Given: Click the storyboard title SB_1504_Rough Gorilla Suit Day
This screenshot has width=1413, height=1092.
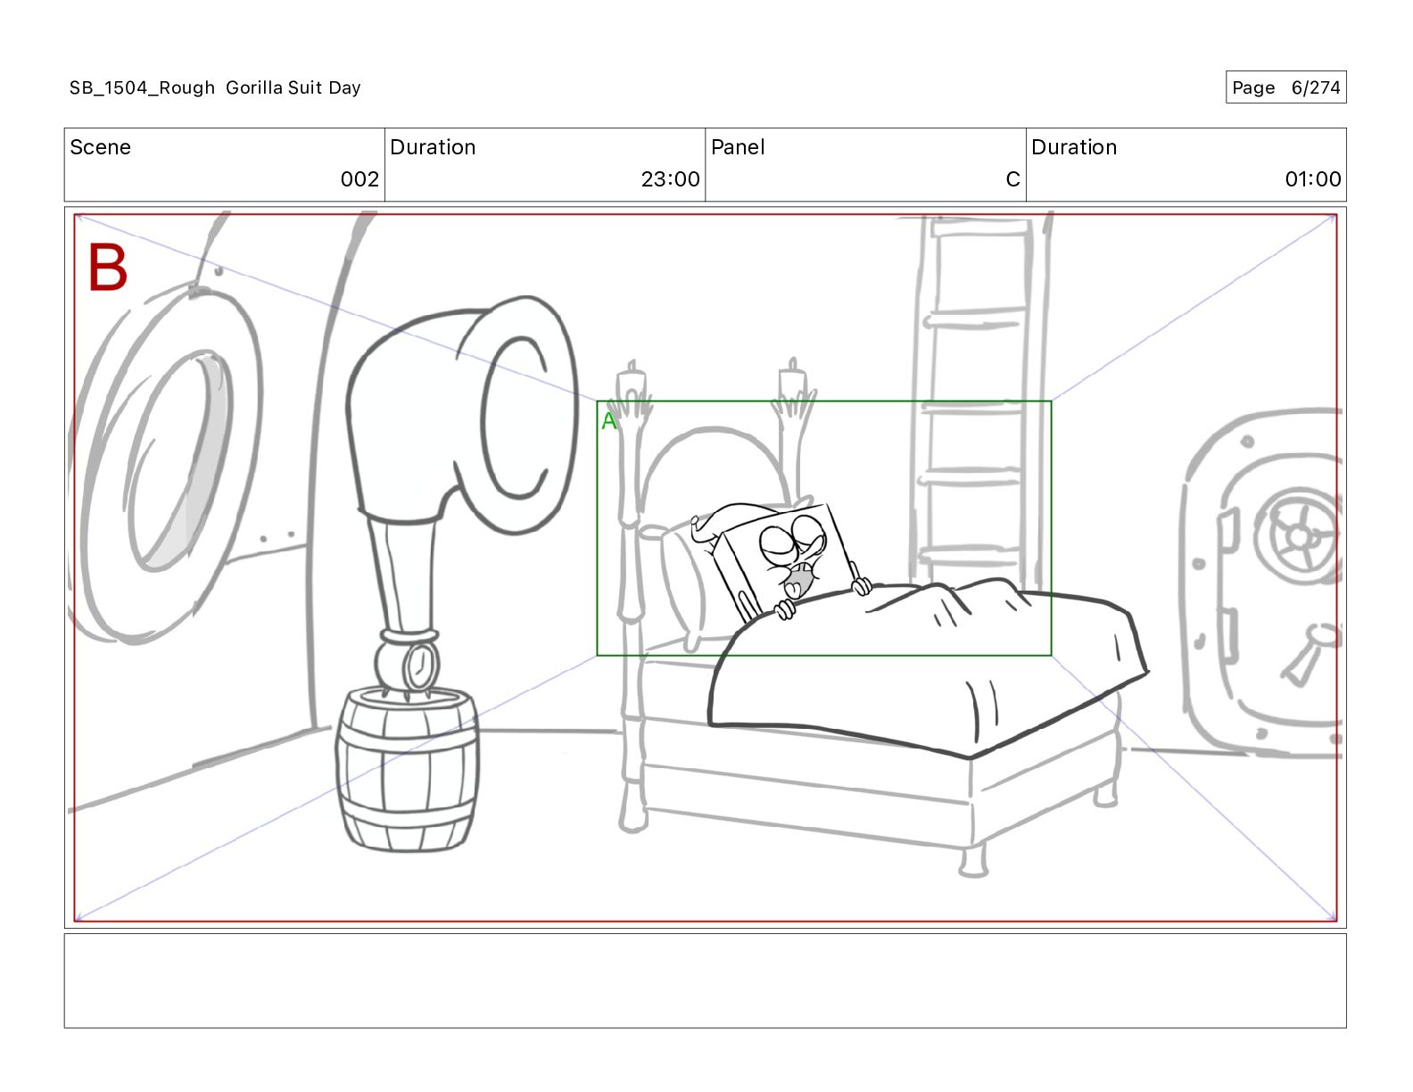Looking at the screenshot, I should coord(215,87).
